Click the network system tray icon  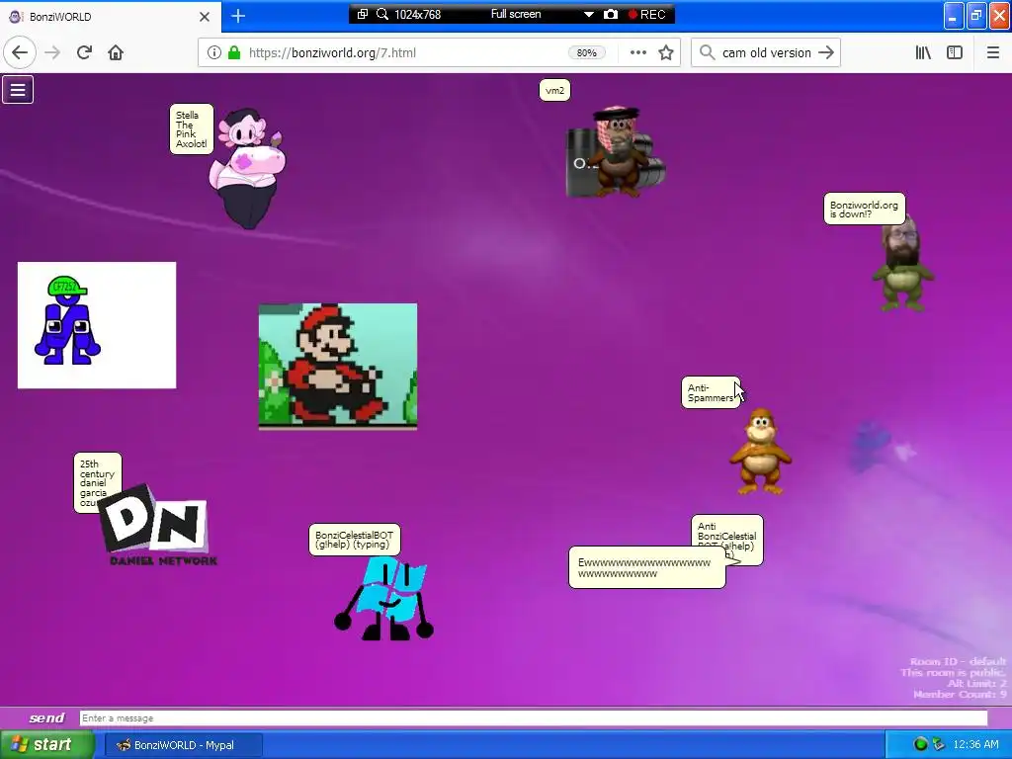click(x=939, y=744)
